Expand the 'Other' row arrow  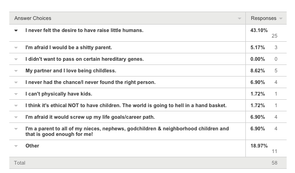pos(16,146)
